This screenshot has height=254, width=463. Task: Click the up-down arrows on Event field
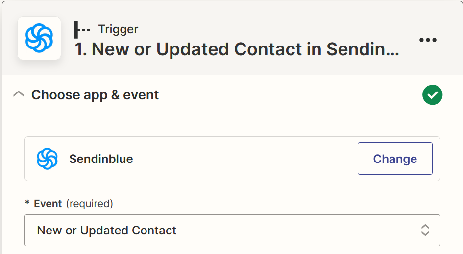pyautogui.click(x=425, y=230)
